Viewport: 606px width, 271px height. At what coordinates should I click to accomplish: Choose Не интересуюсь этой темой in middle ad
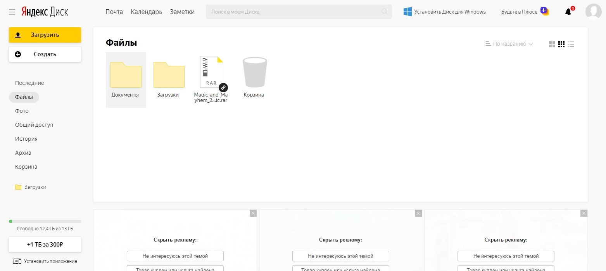341,256
